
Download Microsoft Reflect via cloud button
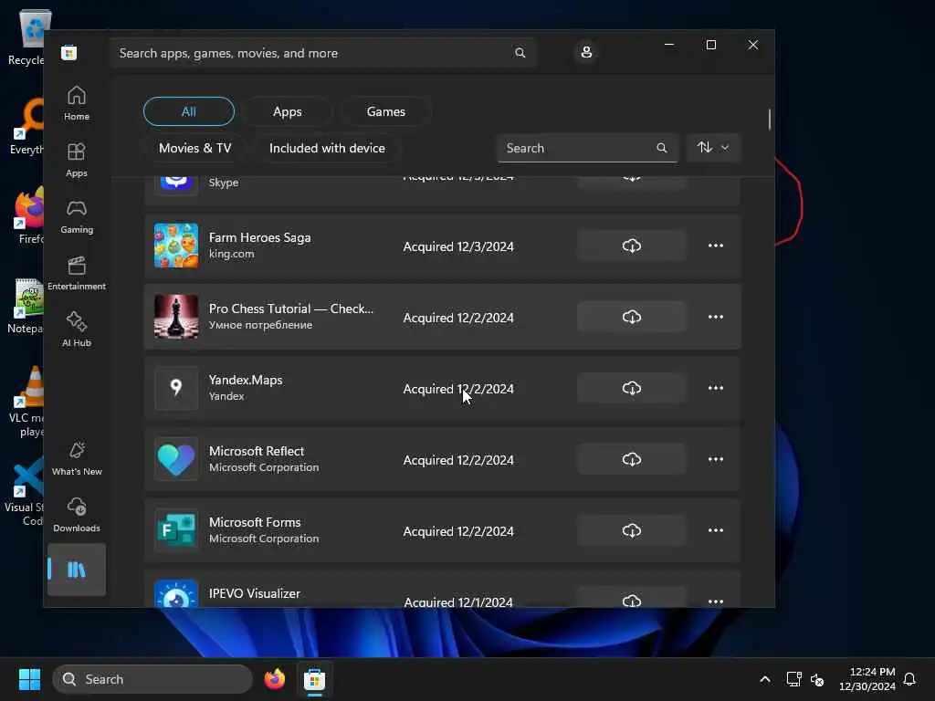[x=632, y=459]
